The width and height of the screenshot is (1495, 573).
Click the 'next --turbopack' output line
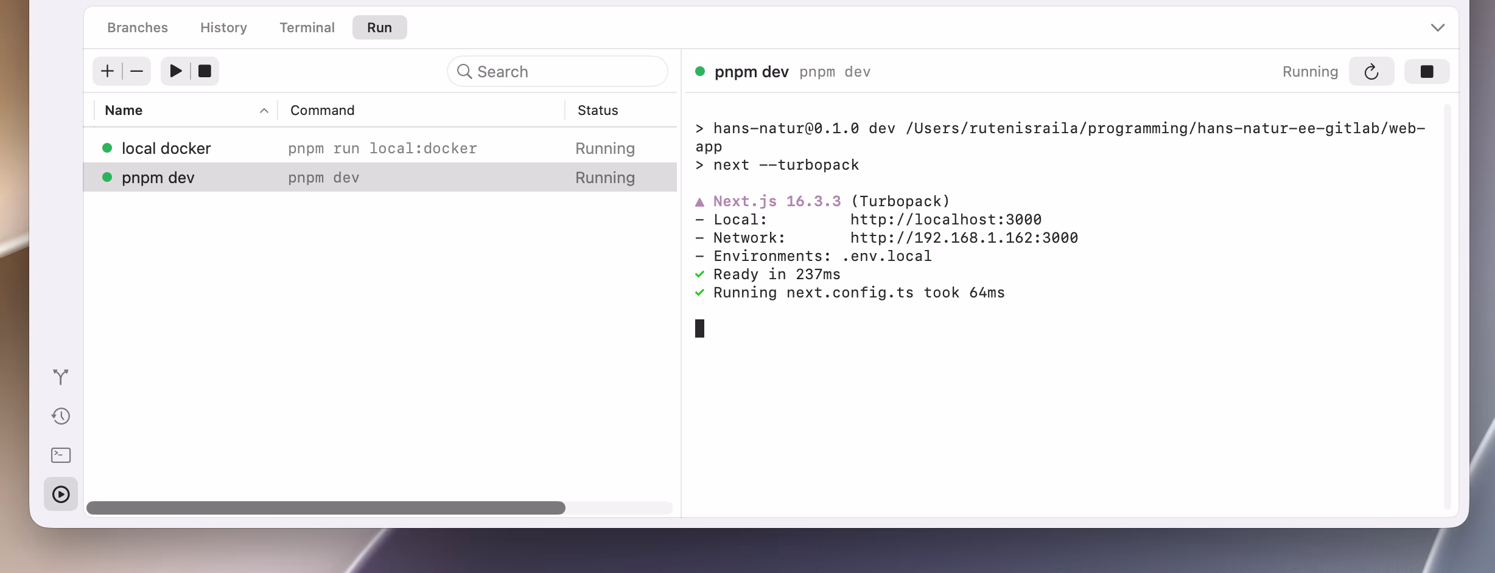pyautogui.click(x=786, y=165)
